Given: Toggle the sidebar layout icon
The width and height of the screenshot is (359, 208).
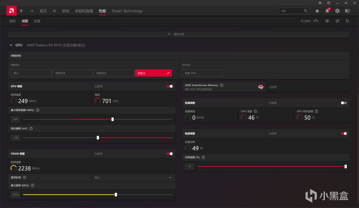Looking at the screenshot, I should 348,11.
